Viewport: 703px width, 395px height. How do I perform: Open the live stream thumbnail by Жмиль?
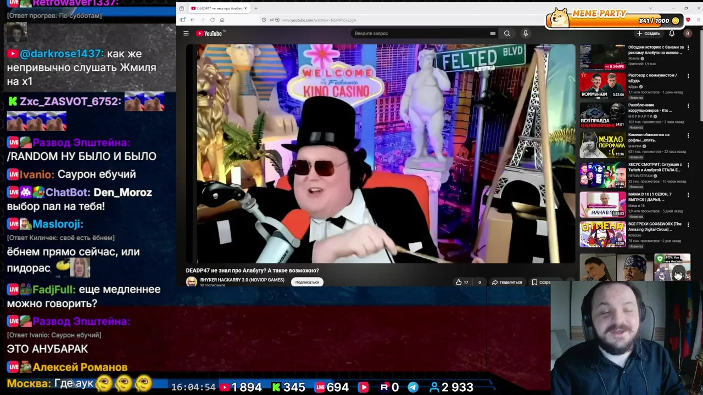602,57
